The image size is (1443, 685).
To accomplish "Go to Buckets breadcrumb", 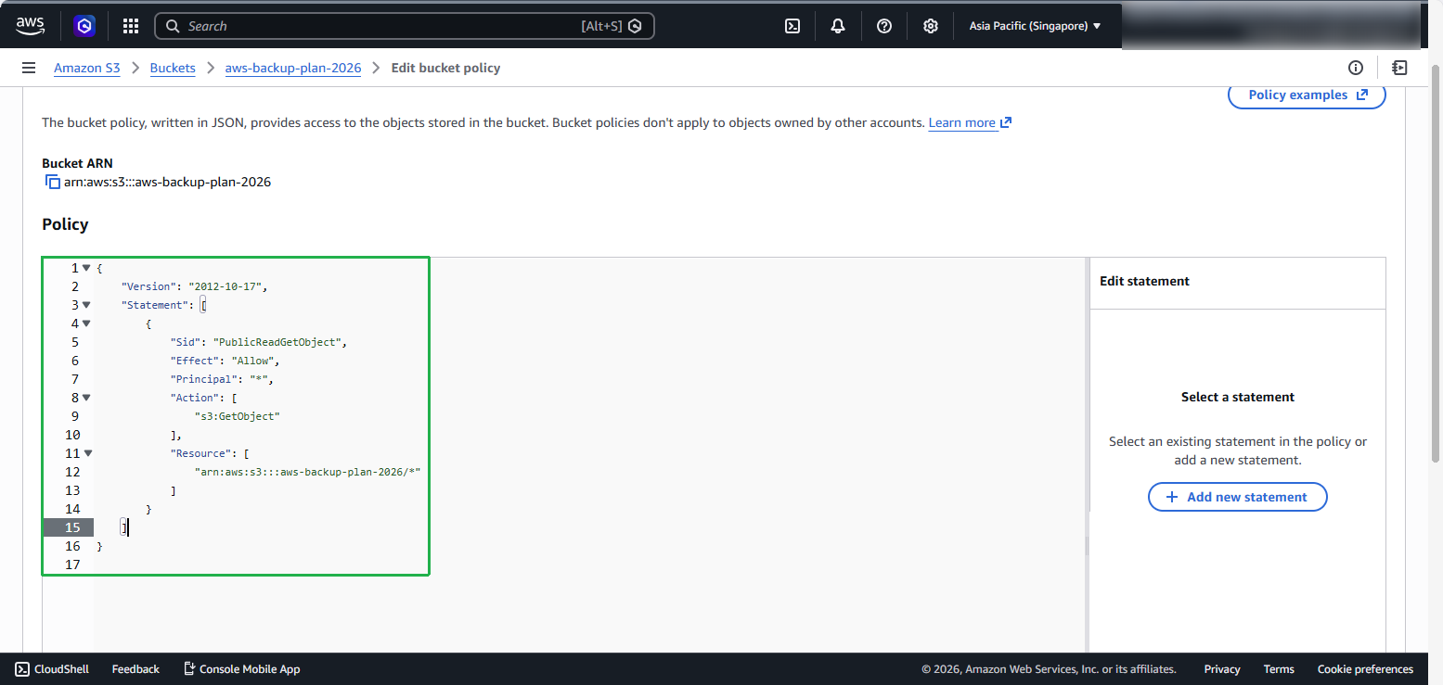I will pyautogui.click(x=173, y=68).
